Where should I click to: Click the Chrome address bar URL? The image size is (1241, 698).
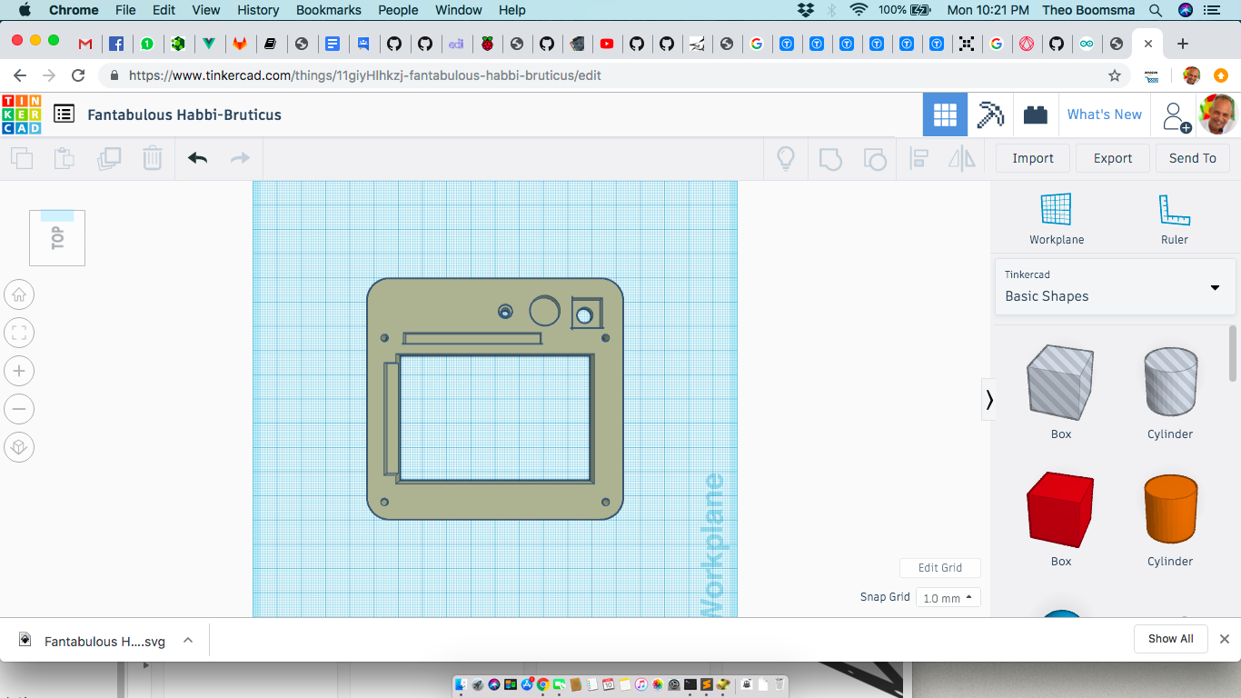pyautogui.click(x=364, y=75)
